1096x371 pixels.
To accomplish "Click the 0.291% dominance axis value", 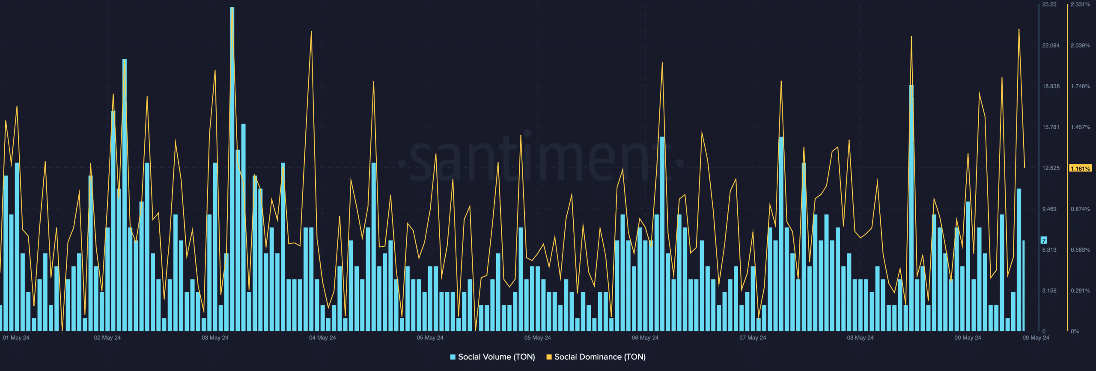I will click(x=1080, y=291).
